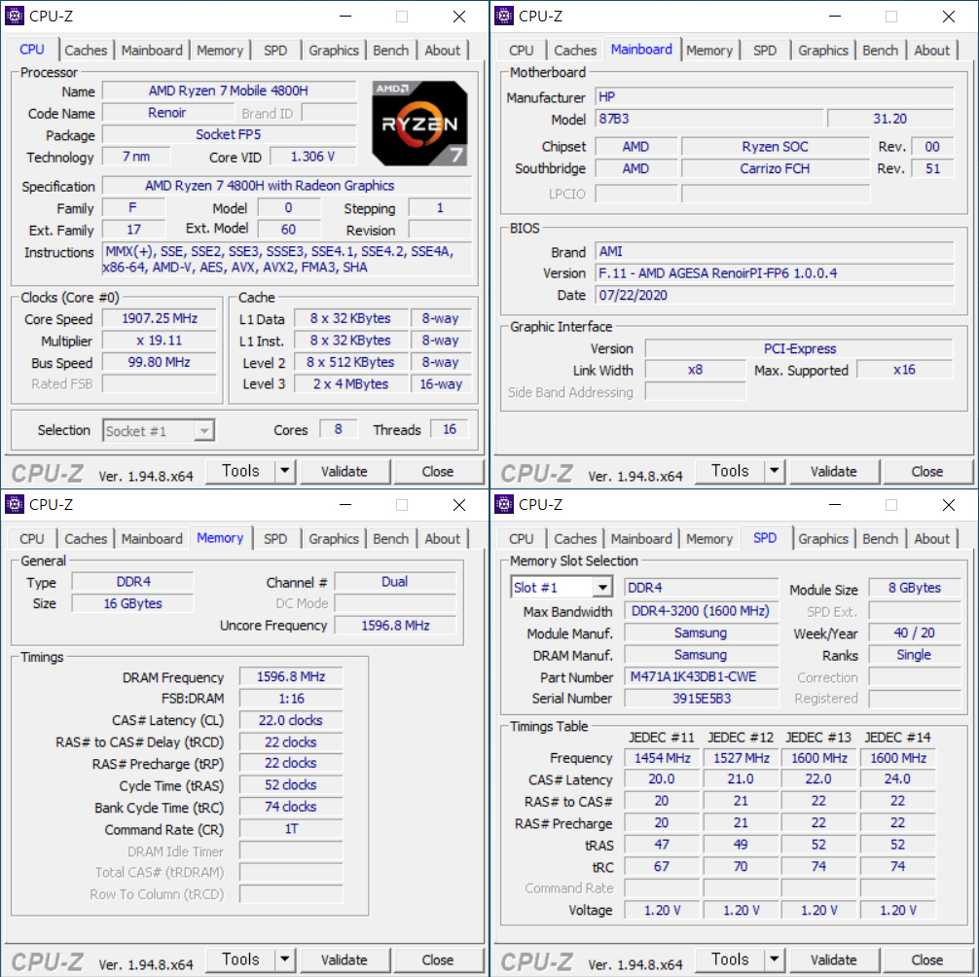Image resolution: width=979 pixels, height=977 pixels.
Task: Click the Week/Year value 40 / 20
Action: [x=915, y=633]
